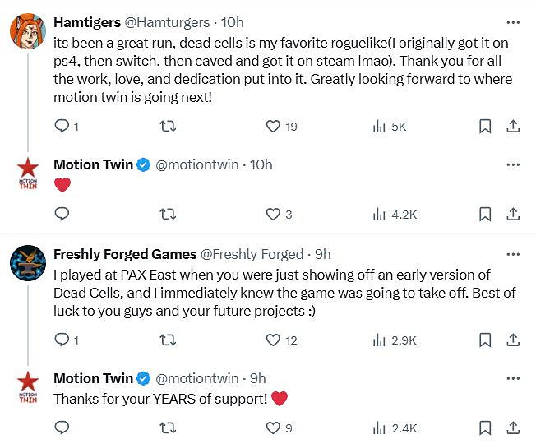This screenshot has width=536, height=444.
Task: Like Motion Twin's heart emoji reply
Action: pyautogui.click(x=274, y=215)
